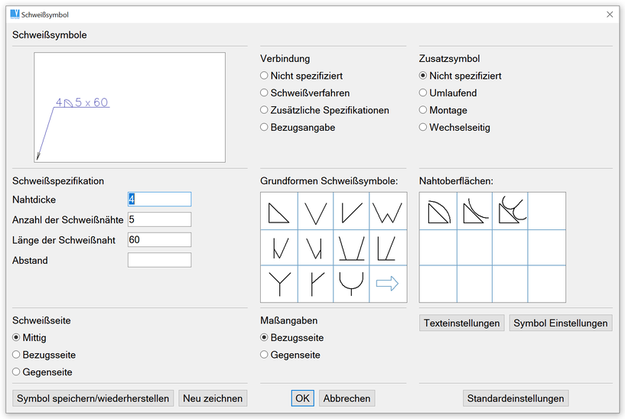
Task: Click the empty Abstand field
Action: coord(159,260)
